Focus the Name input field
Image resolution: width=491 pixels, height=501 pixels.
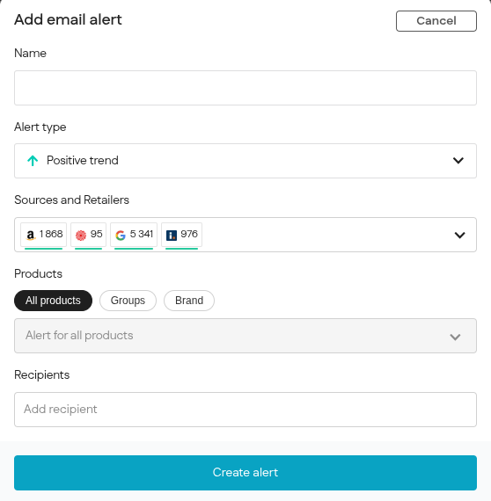pyautogui.click(x=245, y=88)
